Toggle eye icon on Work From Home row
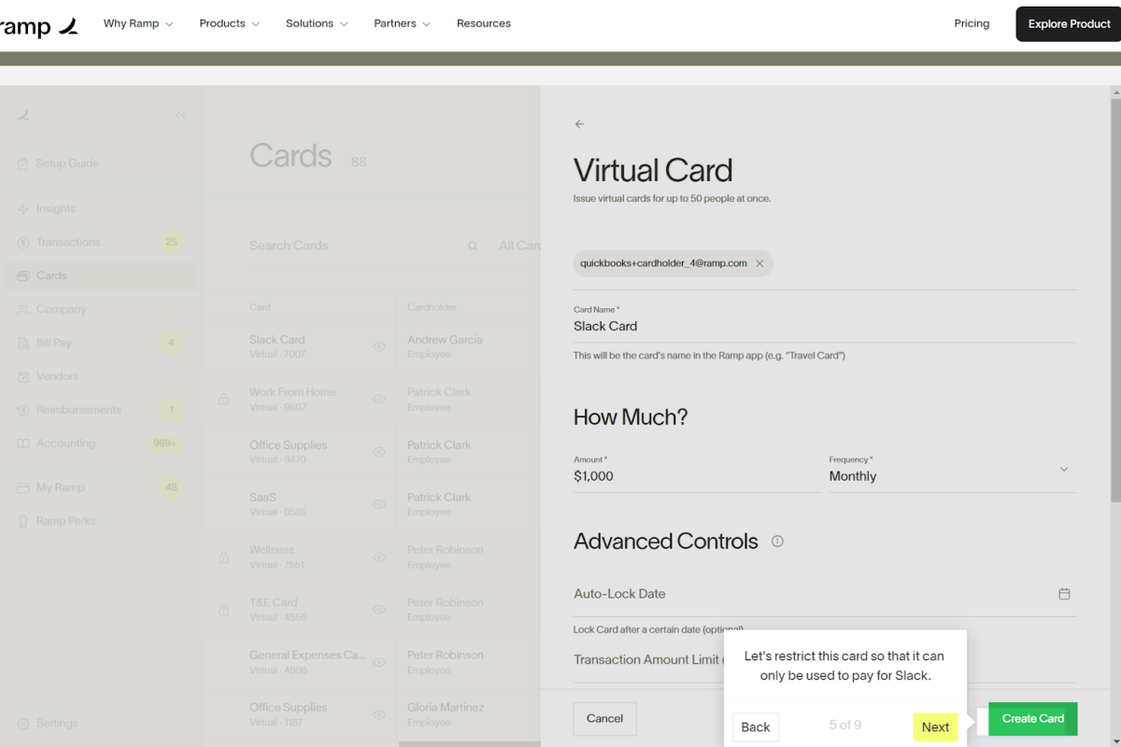Screen dimensions: 1121x747 (x=379, y=399)
